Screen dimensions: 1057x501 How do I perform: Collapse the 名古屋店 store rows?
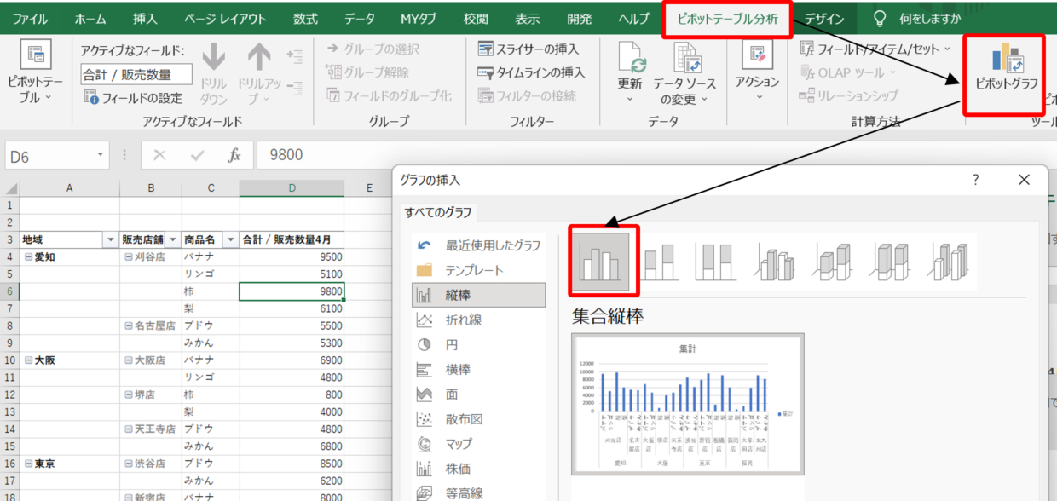click(129, 325)
